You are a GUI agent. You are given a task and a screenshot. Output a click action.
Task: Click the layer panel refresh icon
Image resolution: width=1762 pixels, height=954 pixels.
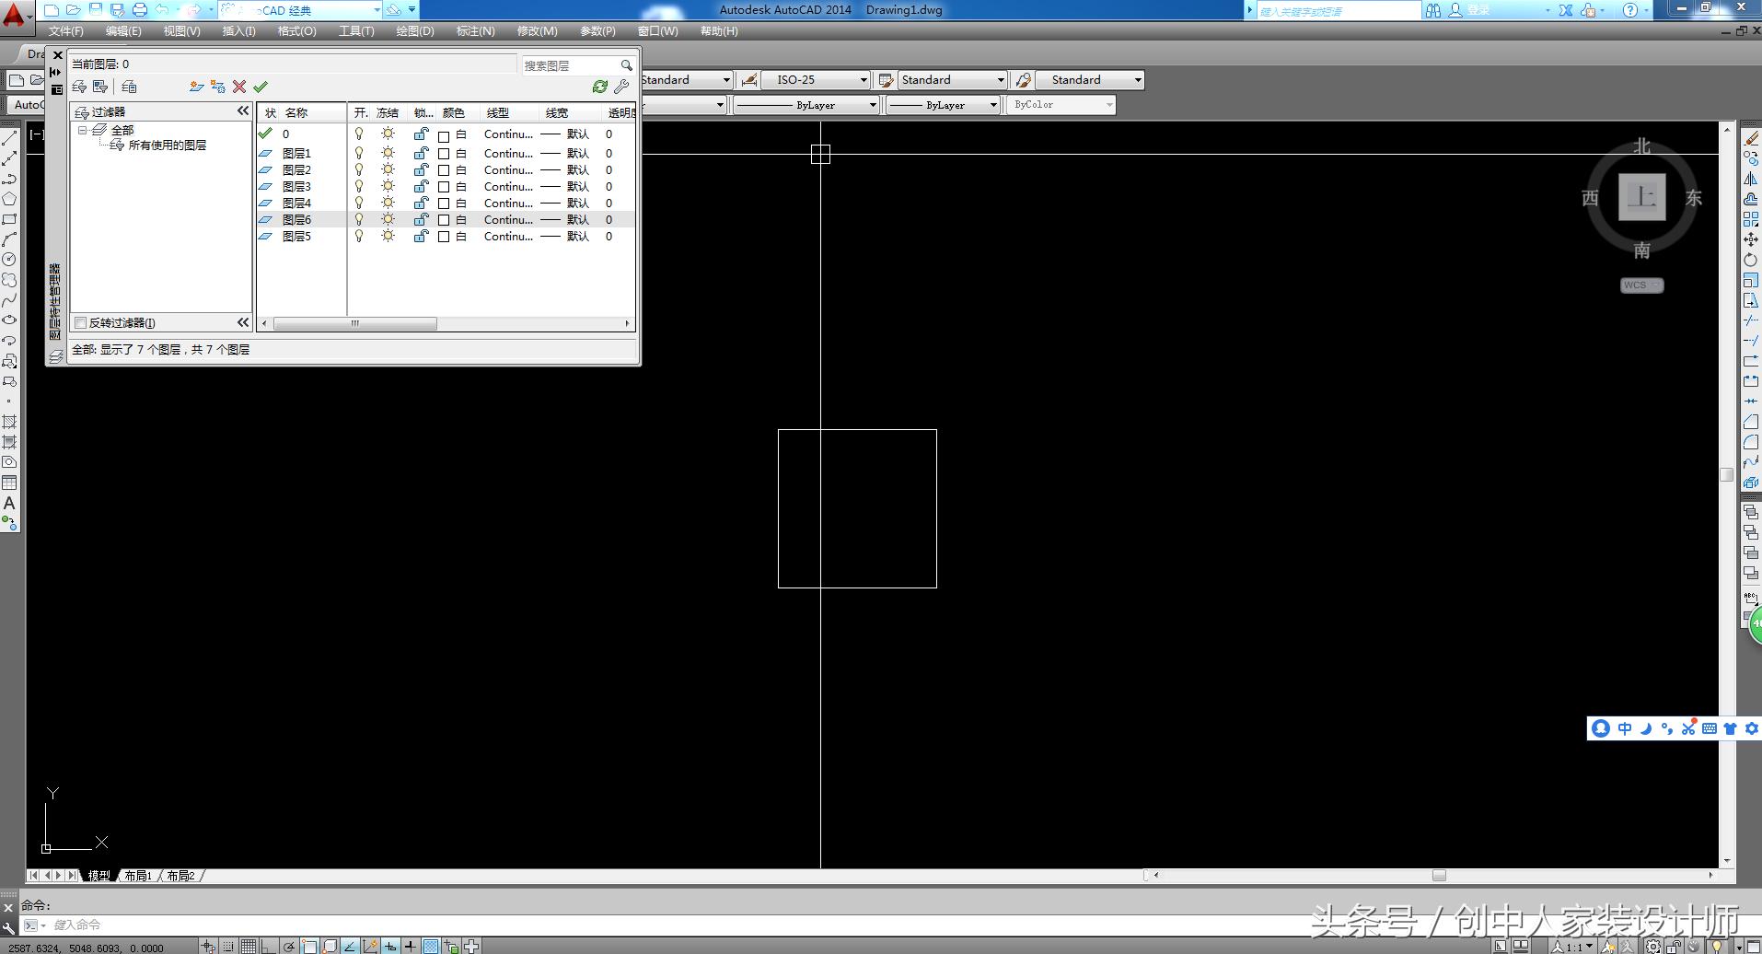tap(600, 87)
